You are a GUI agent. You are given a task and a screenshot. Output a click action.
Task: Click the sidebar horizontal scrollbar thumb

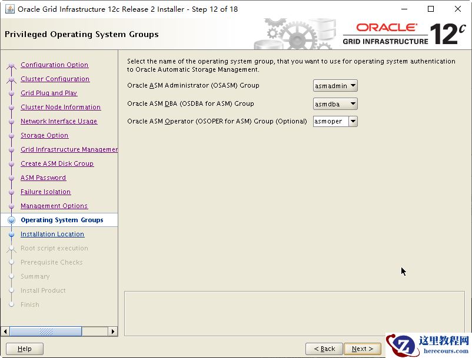46,332
